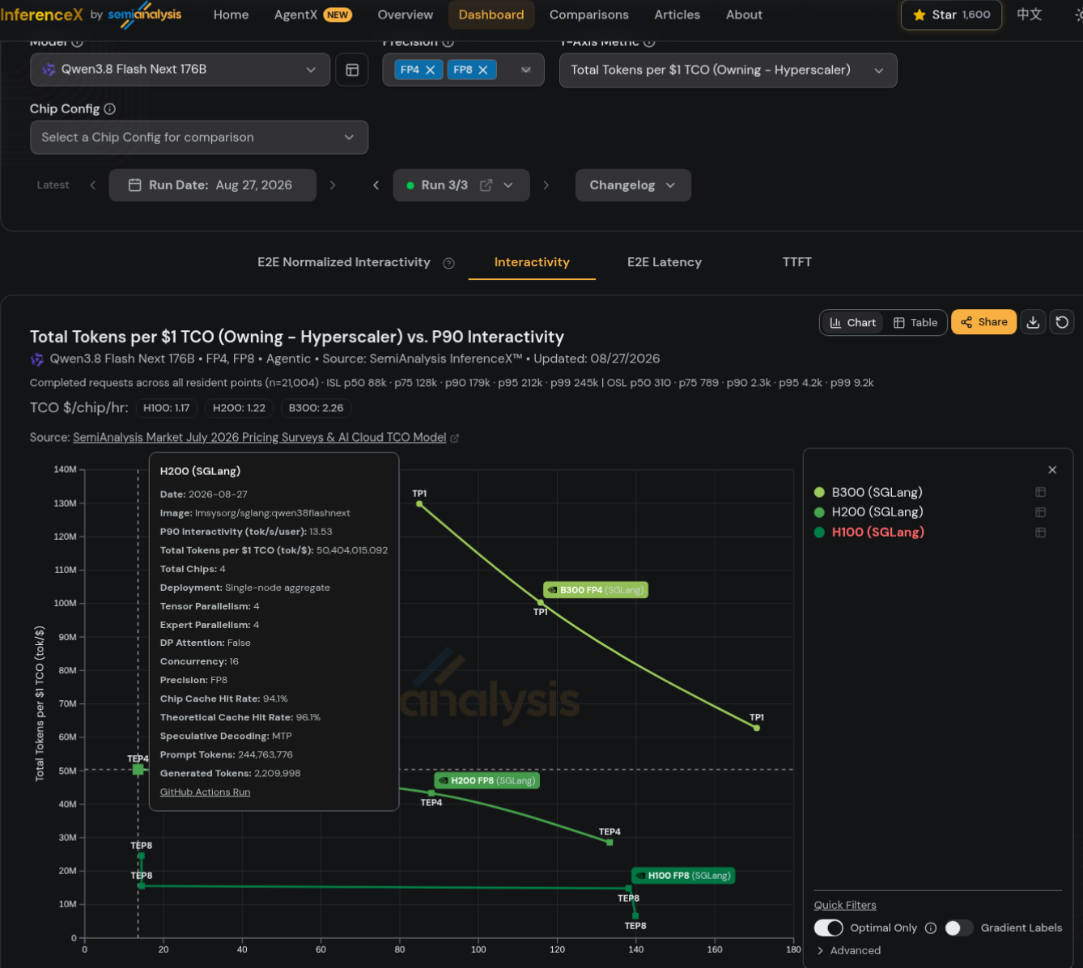Open the SemiAnalysis Market July 2026 Pricing Surveys link
1083x968 pixels.
[x=259, y=438]
